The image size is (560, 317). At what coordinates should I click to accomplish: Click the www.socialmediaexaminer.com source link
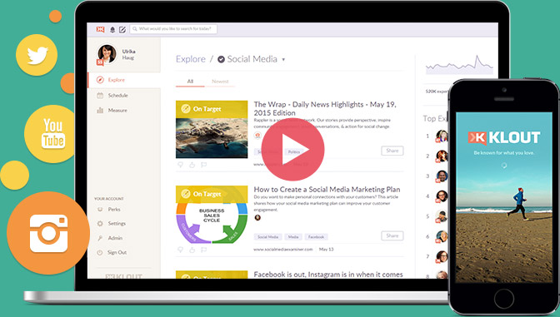tap(283, 250)
